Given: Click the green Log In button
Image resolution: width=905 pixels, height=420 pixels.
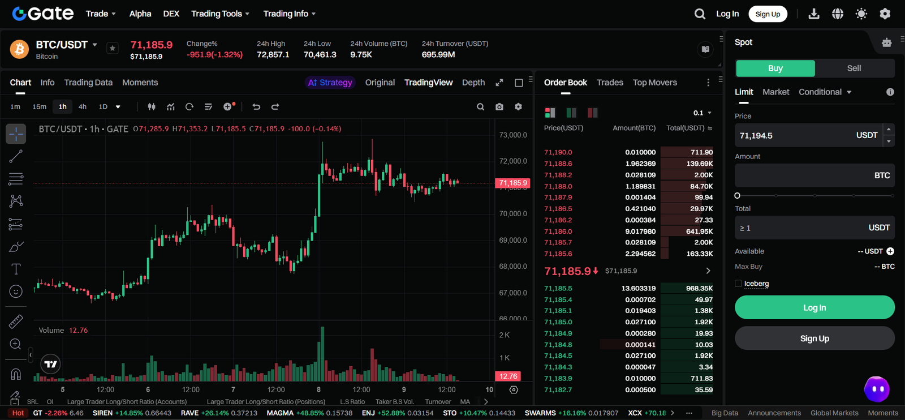Looking at the screenshot, I should (815, 307).
